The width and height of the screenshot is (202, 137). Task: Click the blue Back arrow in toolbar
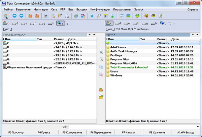tap(14, 16)
